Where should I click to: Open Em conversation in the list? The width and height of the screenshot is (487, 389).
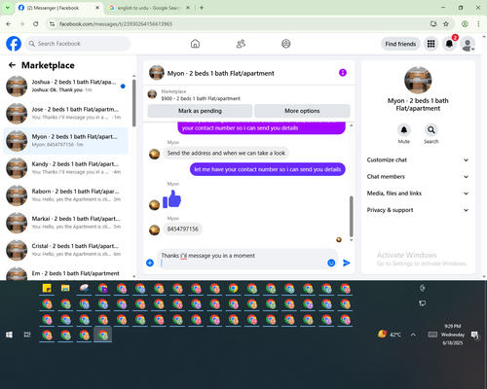pyautogui.click(x=65, y=274)
